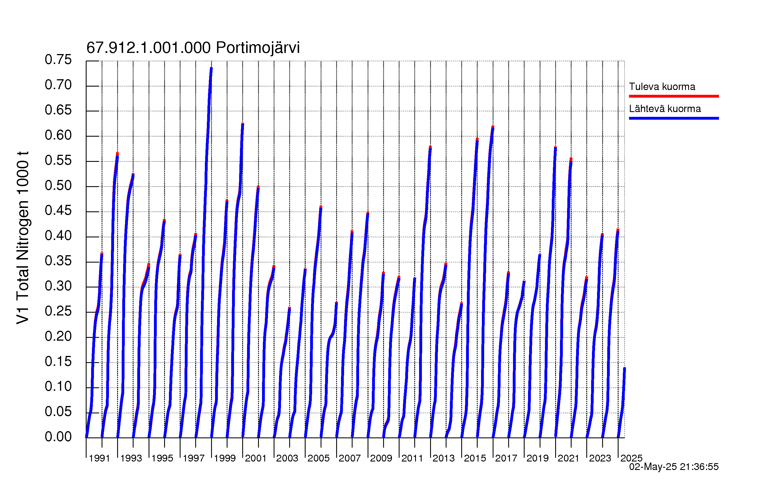Click the 0.35 y-axis value

58,261
